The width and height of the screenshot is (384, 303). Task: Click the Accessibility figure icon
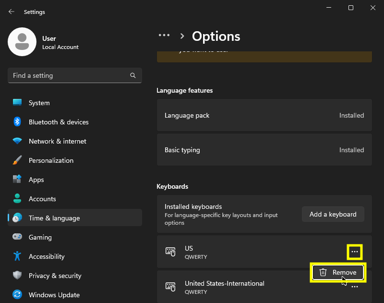(17, 256)
